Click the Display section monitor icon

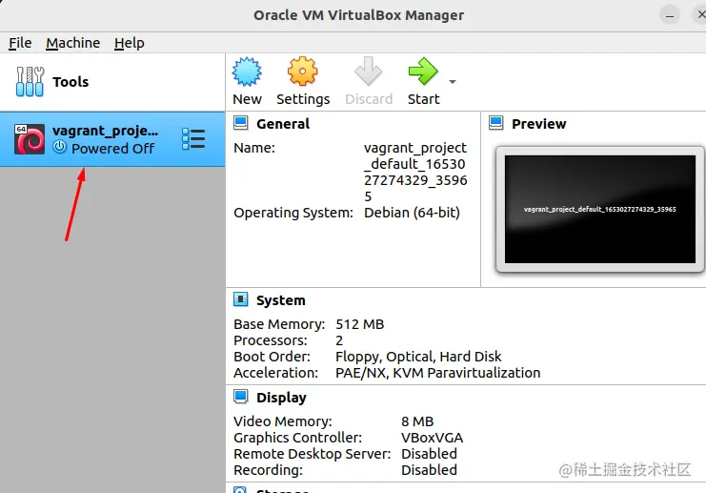click(241, 397)
